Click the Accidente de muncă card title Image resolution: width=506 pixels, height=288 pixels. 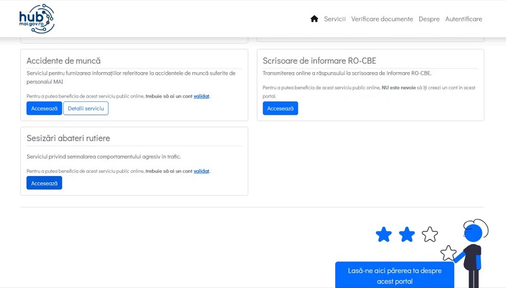63,61
